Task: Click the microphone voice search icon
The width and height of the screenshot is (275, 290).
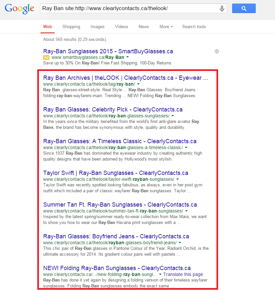Action: point(222,9)
